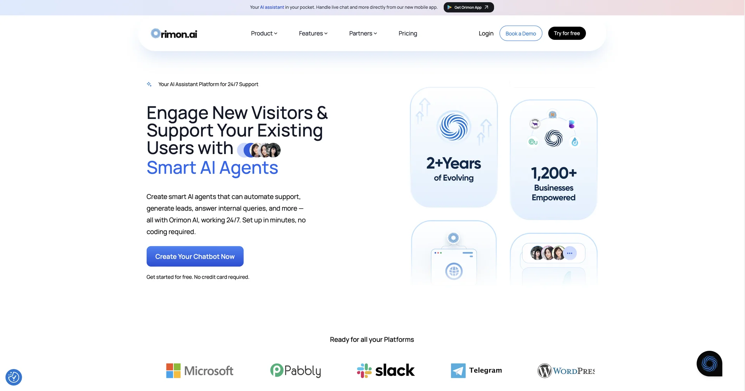
Task: Click the Orimon.ai logo
Action: pyautogui.click(x=174, y=34)
